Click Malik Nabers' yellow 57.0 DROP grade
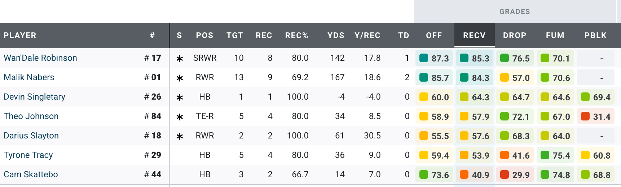 (x=515, y=78)
